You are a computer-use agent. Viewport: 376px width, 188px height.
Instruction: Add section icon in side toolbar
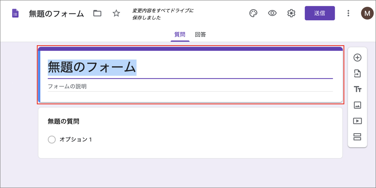pos(357,137)
